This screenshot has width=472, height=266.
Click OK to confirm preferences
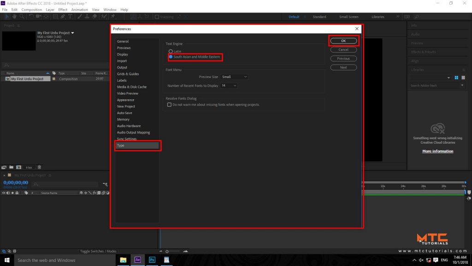pyautogui.click(x=343, y=41)
